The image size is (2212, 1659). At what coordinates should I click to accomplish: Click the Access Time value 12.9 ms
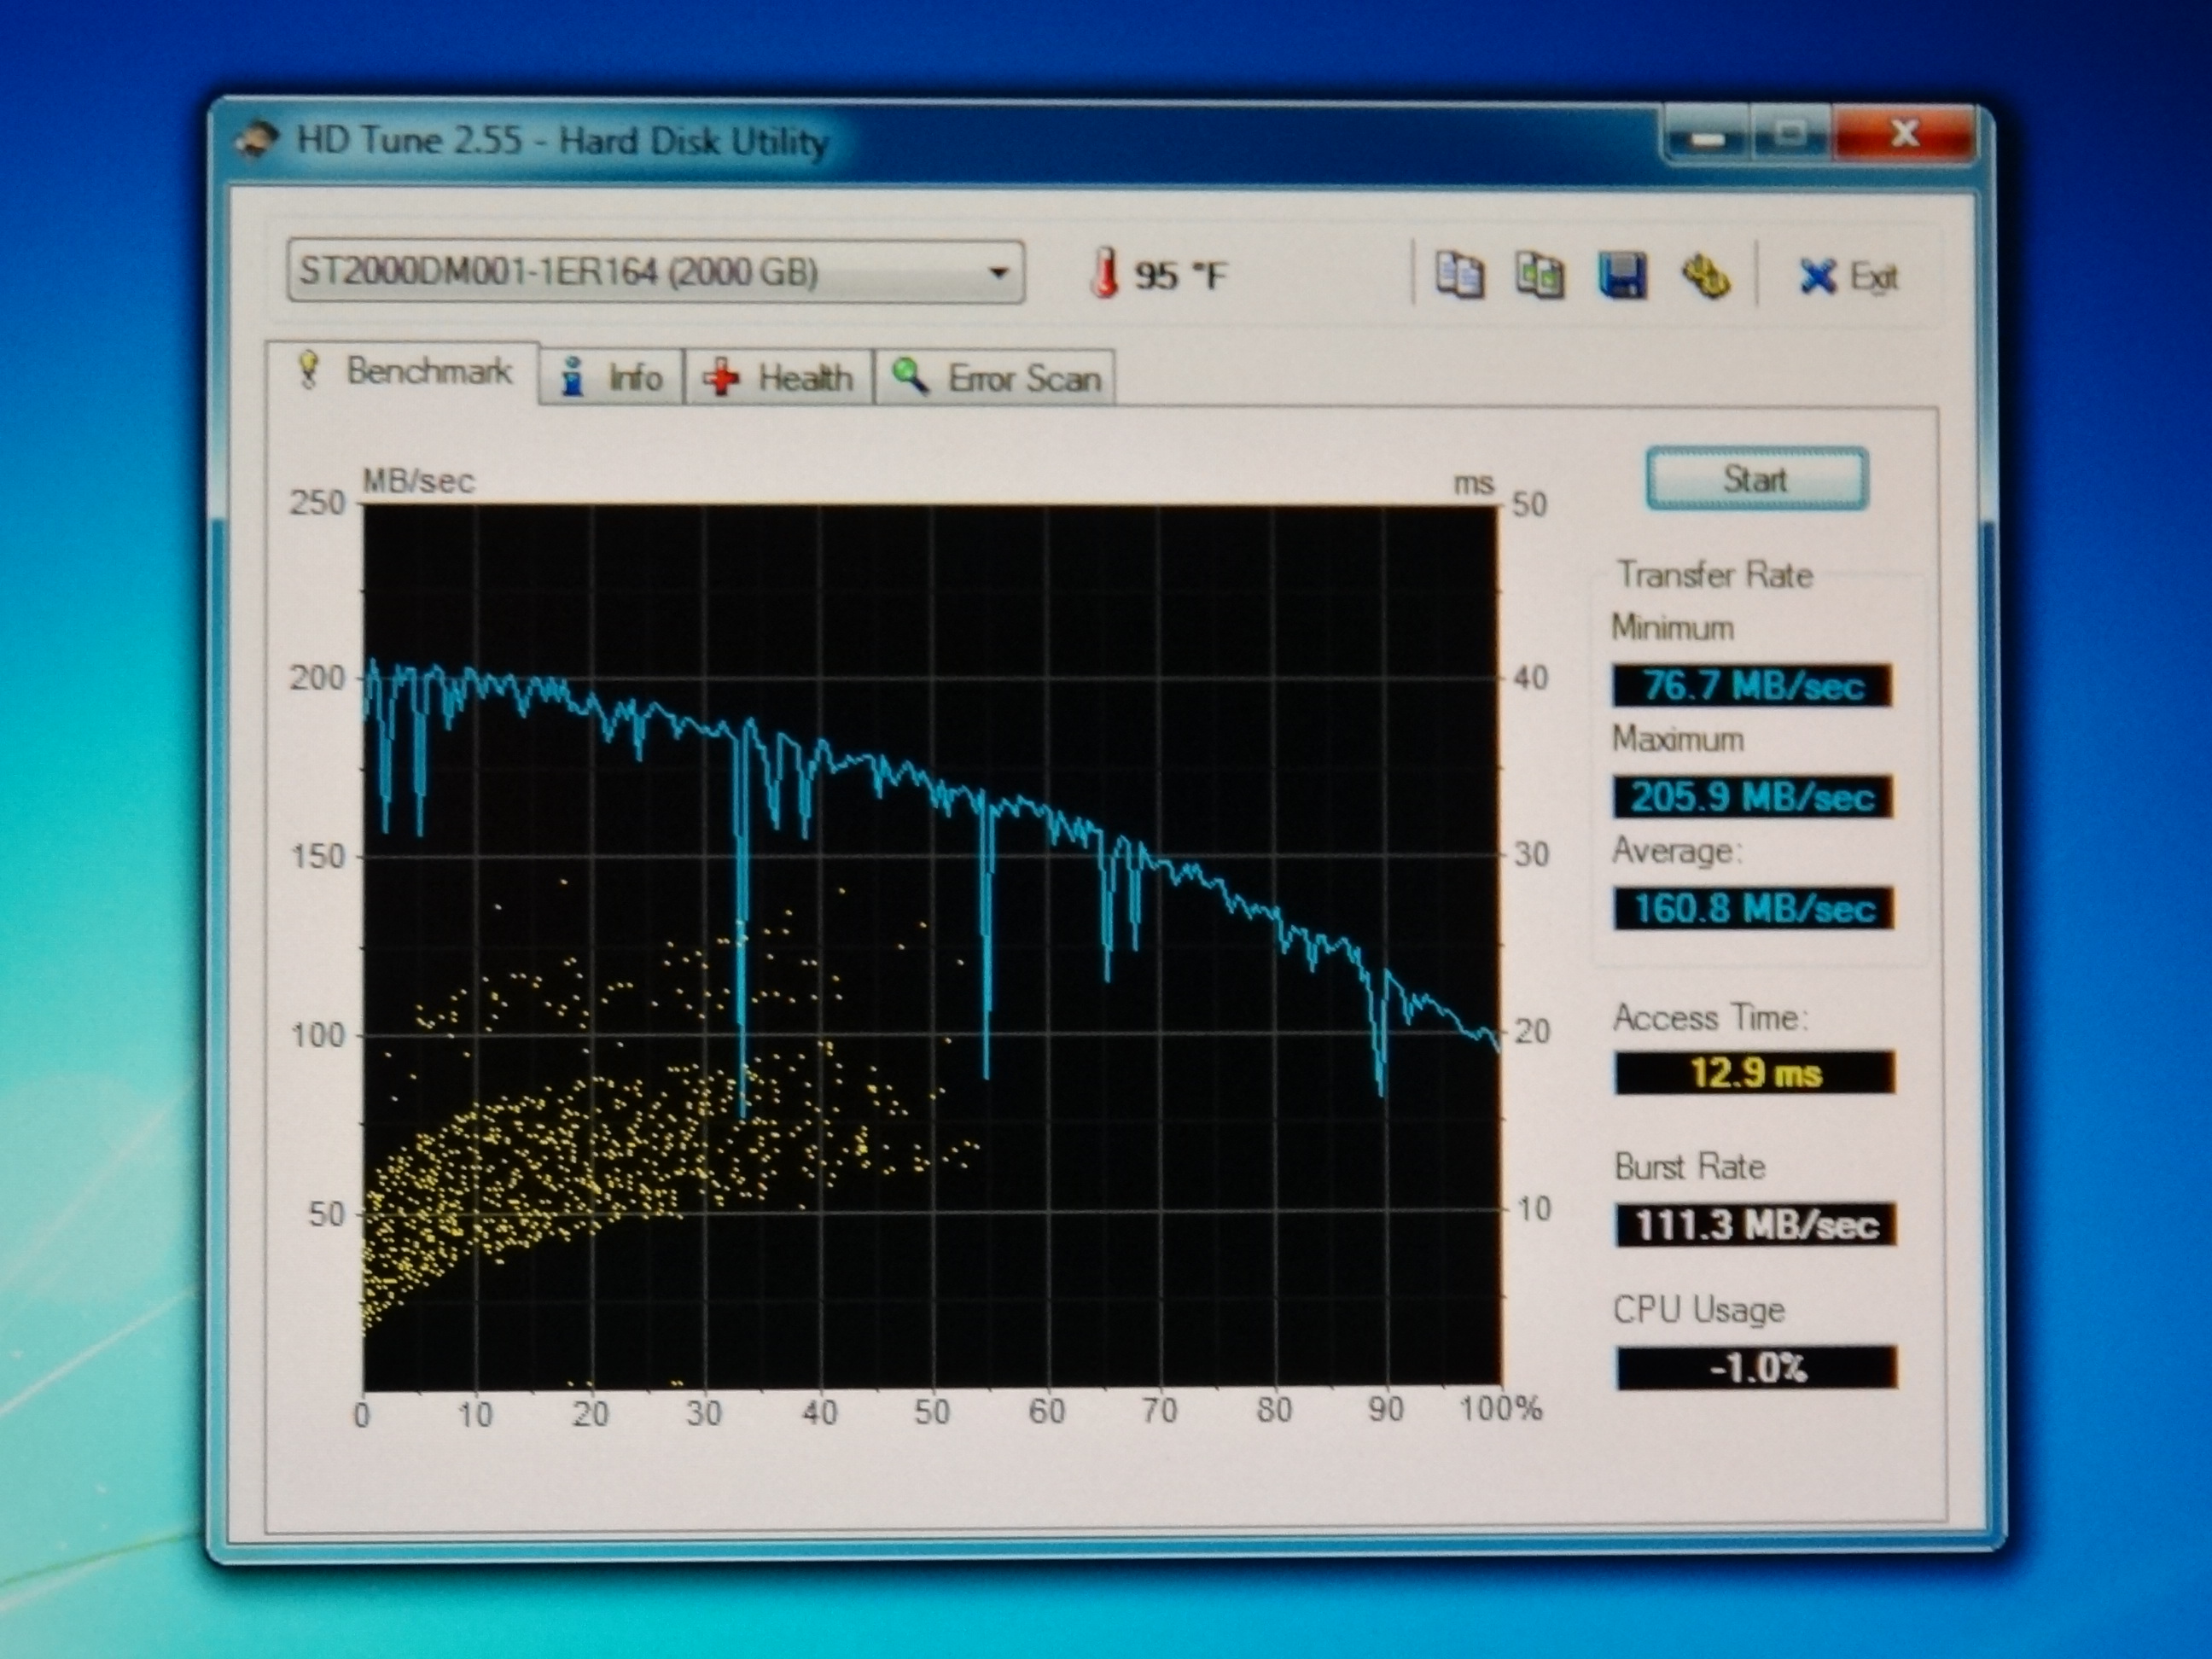(x=1755, y=1073)
